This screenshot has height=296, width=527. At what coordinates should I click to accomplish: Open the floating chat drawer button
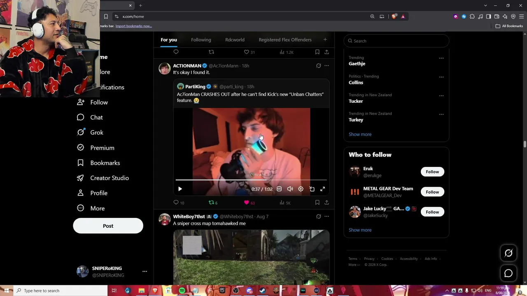pos(508,273)
